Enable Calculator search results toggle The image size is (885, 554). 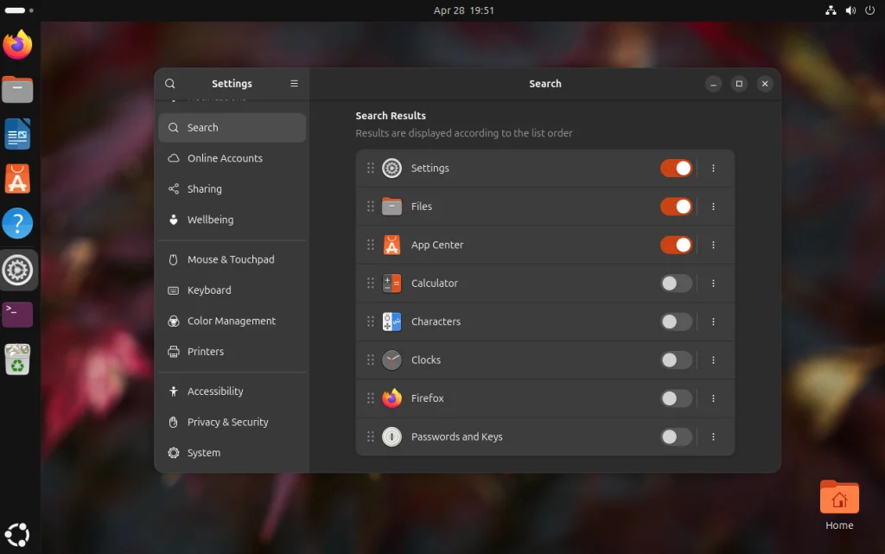click(676, 283)
